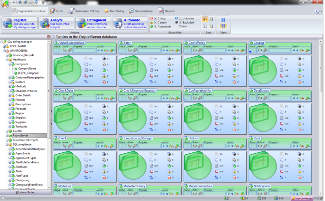Viewport: 325px width, 201px height.
Task: Click the Defragment ribbon icon
Action: [x=81, y=24]
